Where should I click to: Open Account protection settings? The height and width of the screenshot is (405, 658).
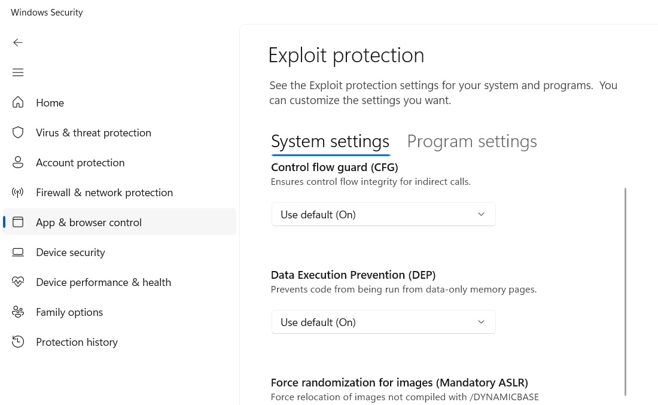click(x=80, y=162)
